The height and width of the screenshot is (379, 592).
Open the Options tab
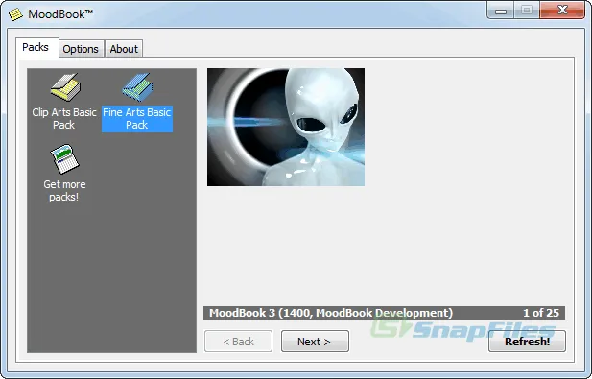pyautogui.click(x=81, y=49)
